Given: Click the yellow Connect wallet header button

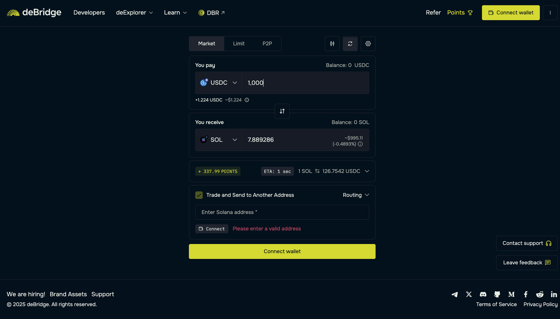Looking at the screenshot, I should (x=510, y=13).
